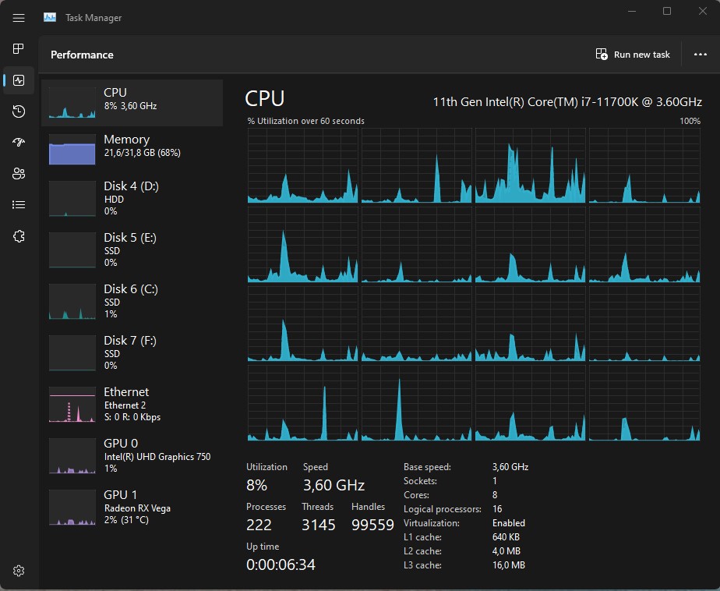Click the Run new task button
This screenshot has width=720, height=591.
[x=633, y=54]
